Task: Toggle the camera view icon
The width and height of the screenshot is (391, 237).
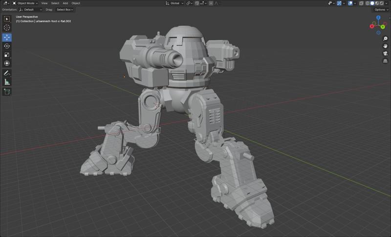Action: point(385,54)
